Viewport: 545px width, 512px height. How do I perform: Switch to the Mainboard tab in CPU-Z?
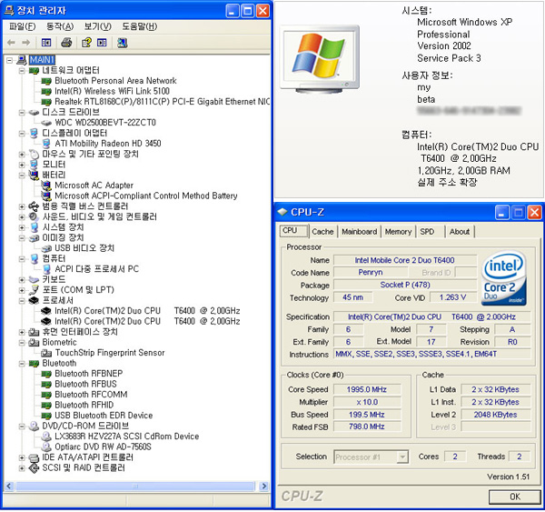pyautogui.click(x=360, y=232)
